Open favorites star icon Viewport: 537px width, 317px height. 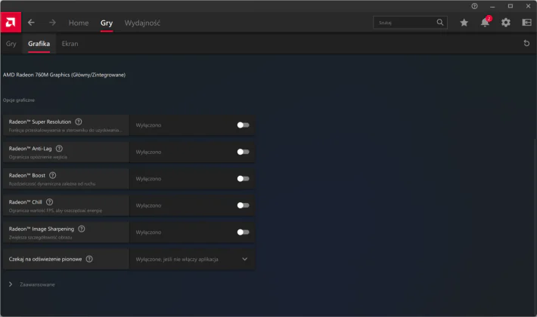click(x=464, y=23)
